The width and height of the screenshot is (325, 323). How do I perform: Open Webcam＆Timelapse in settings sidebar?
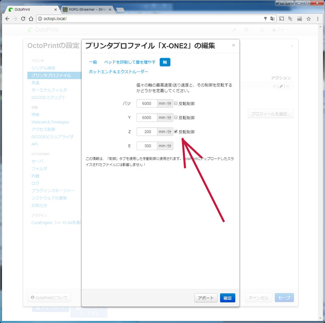pyautogui.click(x=50, y=122)
